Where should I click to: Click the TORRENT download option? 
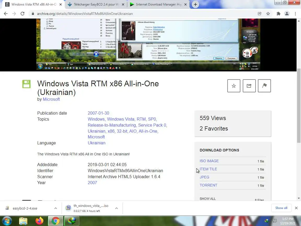209,185
